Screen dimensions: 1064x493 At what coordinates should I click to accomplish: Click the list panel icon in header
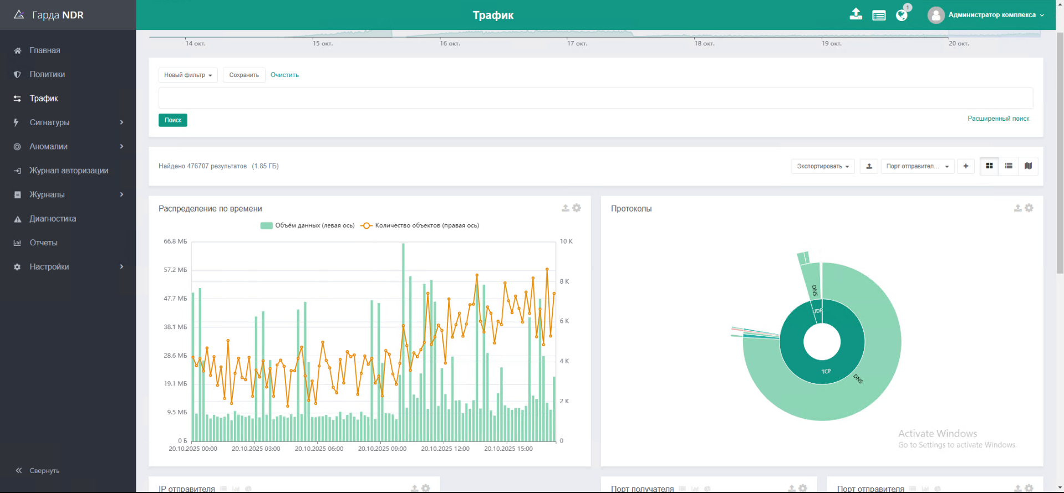tap(879, 16)
